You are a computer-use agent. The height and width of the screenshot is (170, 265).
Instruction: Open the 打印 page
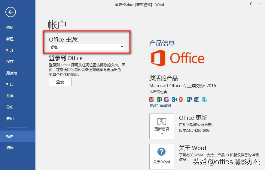pyautogui.click(x=10, y=84)
